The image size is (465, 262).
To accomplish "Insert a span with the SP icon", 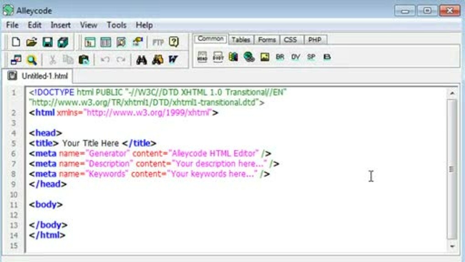I will click(311, 57).
